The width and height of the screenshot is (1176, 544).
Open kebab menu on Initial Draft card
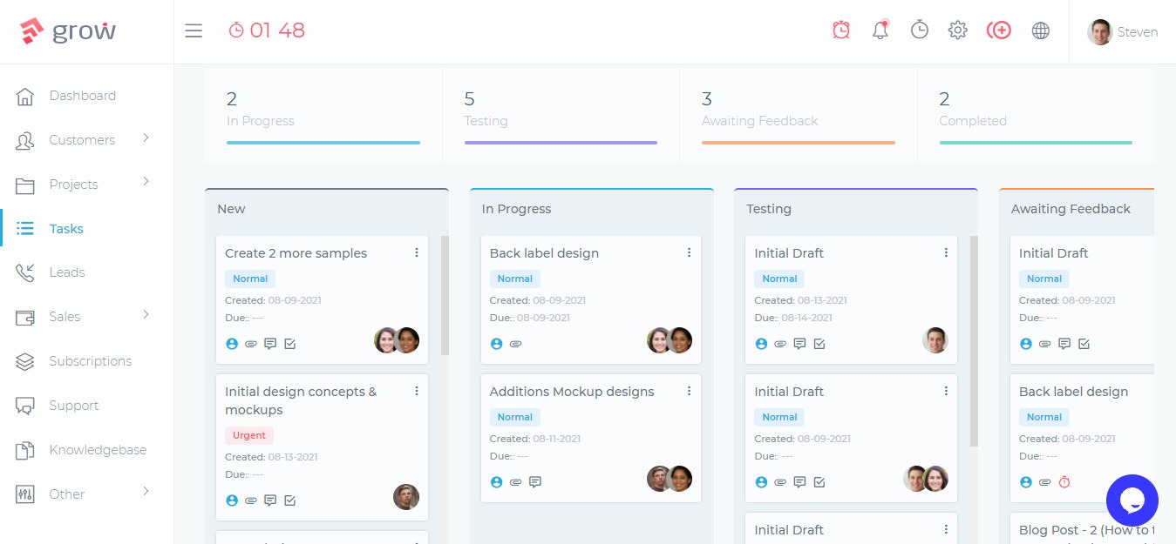coord(946,252)
